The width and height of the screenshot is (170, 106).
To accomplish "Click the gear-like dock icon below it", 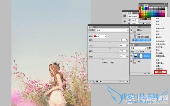I will [x=125, y=21].
